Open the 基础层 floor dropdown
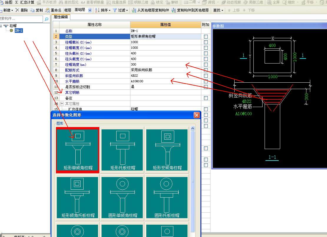The width and height of the screenshot is (327, 237). (x=90, y=10)
